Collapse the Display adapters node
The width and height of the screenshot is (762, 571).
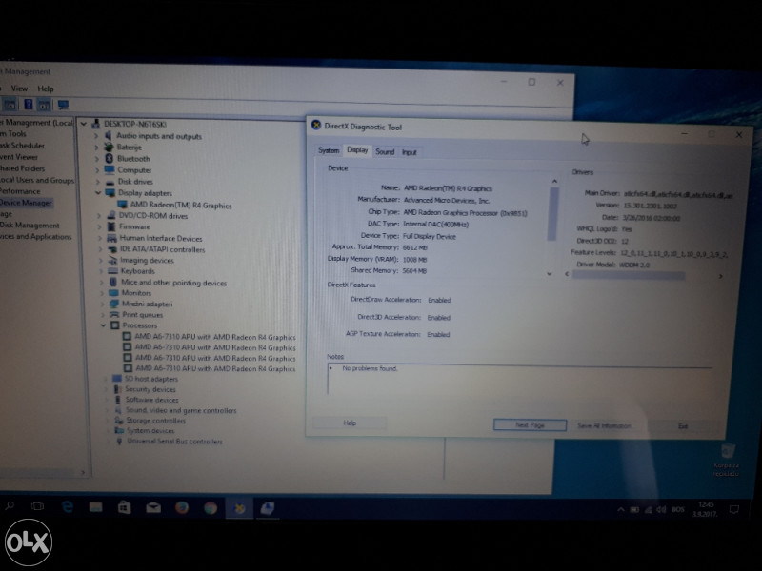pyautogui.click(x=98, y=193)
